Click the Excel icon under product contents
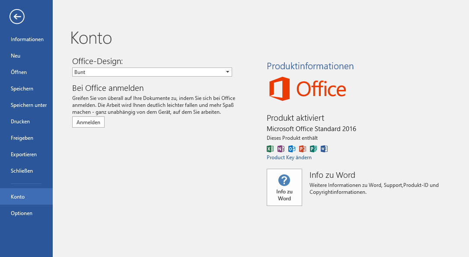This screenshot has height=257, width=469. [270, 149]
